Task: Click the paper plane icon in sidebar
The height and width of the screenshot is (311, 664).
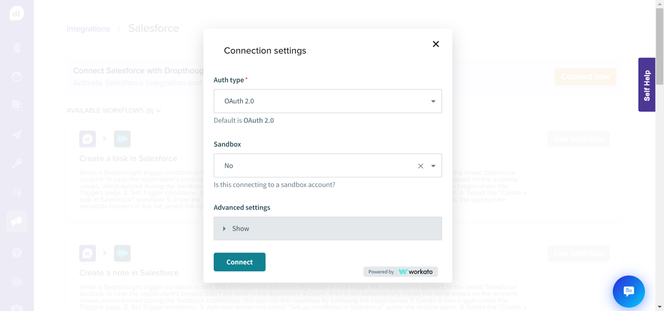Action: click(x=17, y=135)
